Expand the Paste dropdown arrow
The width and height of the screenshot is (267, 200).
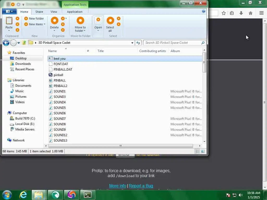click(x=9, y=31)
